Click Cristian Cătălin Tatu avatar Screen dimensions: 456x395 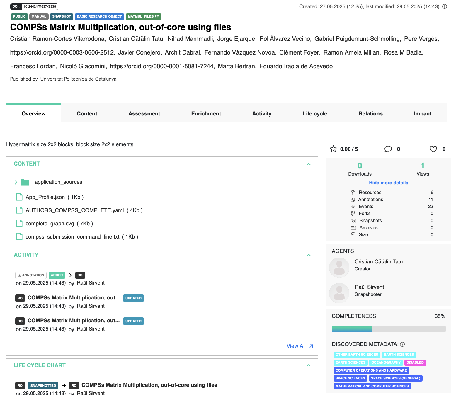click(339, 268)
